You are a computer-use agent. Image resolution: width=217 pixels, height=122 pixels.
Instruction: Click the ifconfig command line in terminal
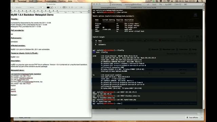tap(108, 50)
